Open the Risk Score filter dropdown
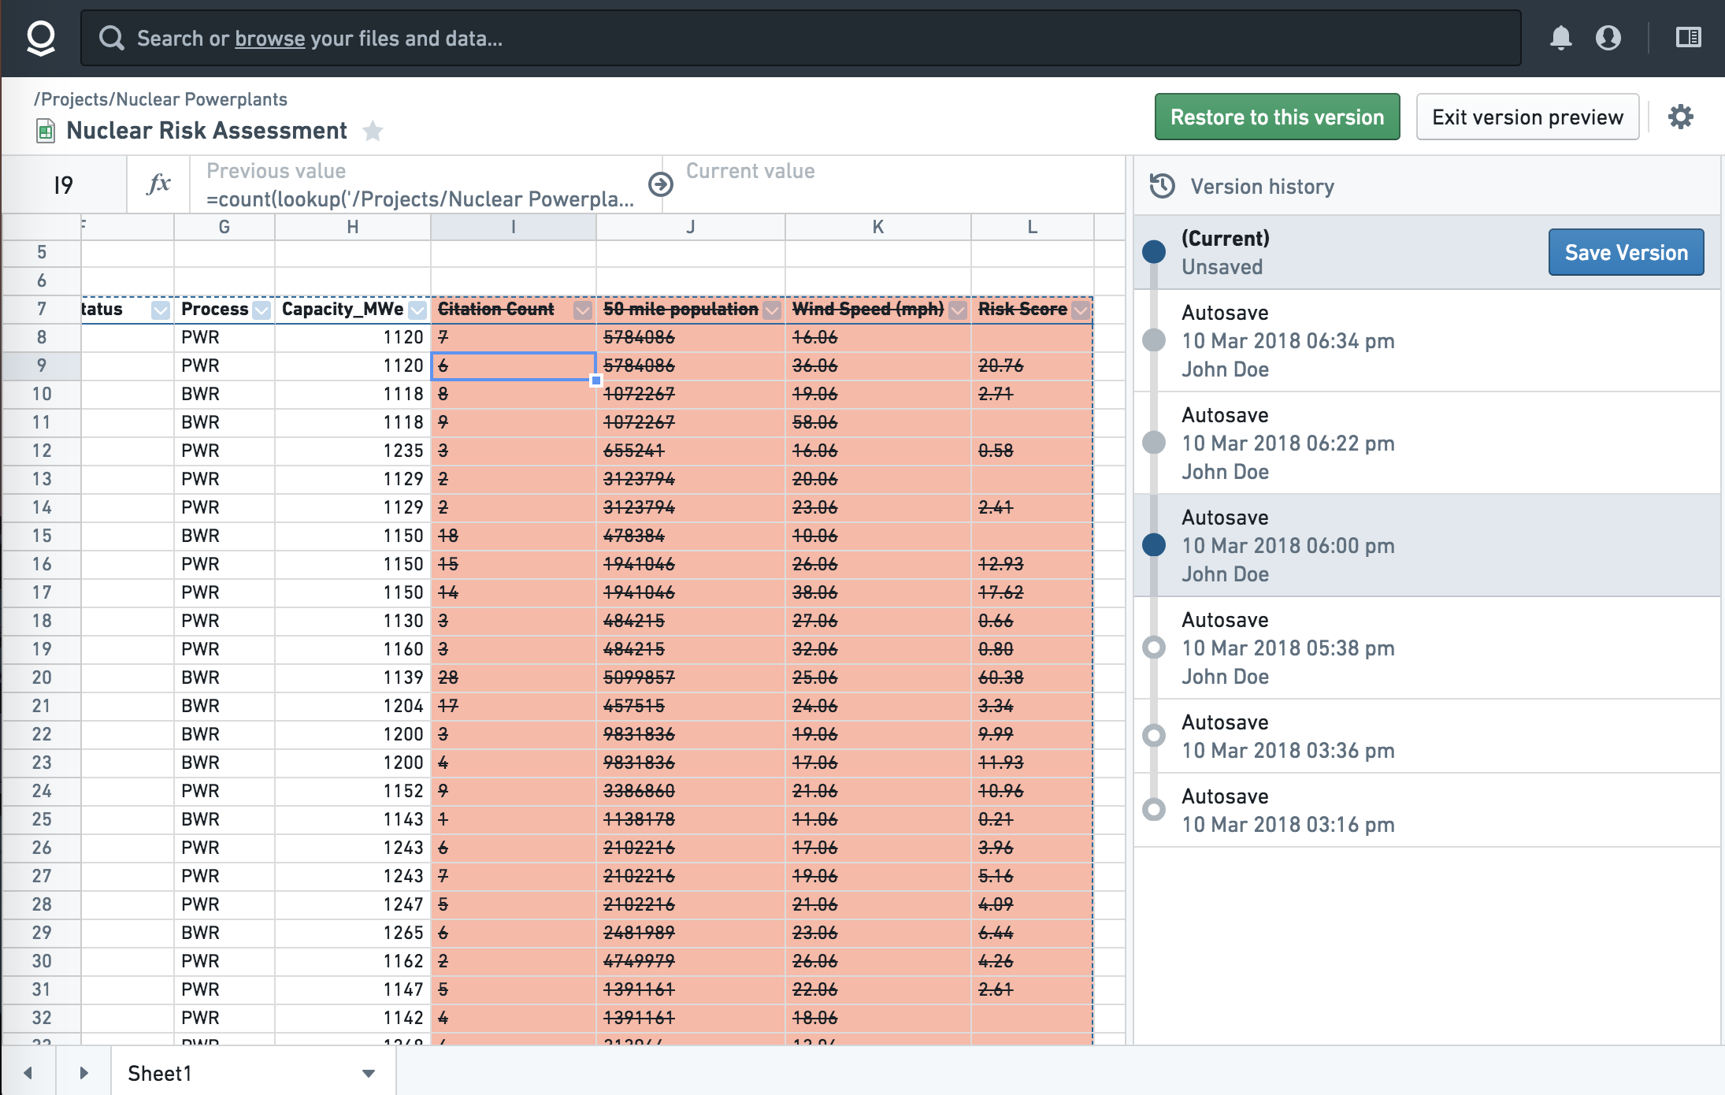 click(x=1081, y=310)
